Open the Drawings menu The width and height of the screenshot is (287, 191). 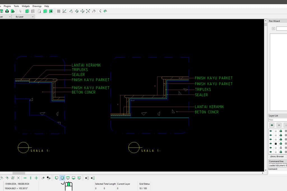coord(37,6)
